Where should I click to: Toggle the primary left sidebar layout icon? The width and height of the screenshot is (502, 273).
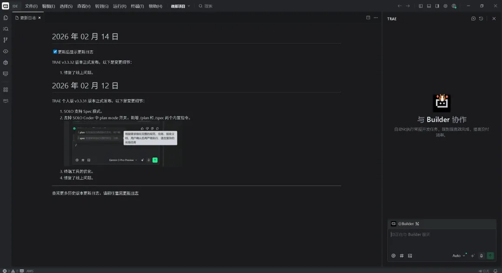(x=421, y=6)
